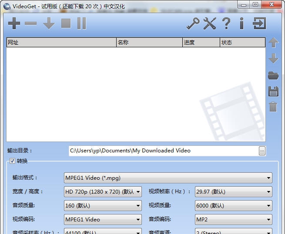Open list with the sidebar folder icon

[x=273, y=76]
